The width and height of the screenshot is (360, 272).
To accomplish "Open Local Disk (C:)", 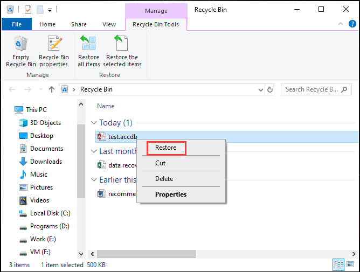I will 45,213.
